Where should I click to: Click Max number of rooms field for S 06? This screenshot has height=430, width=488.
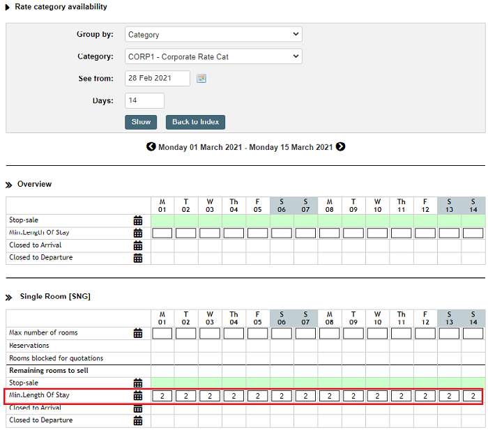click(x=282, y=334)
